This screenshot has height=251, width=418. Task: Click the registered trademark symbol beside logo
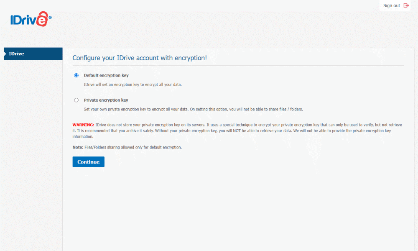[50, 18]
